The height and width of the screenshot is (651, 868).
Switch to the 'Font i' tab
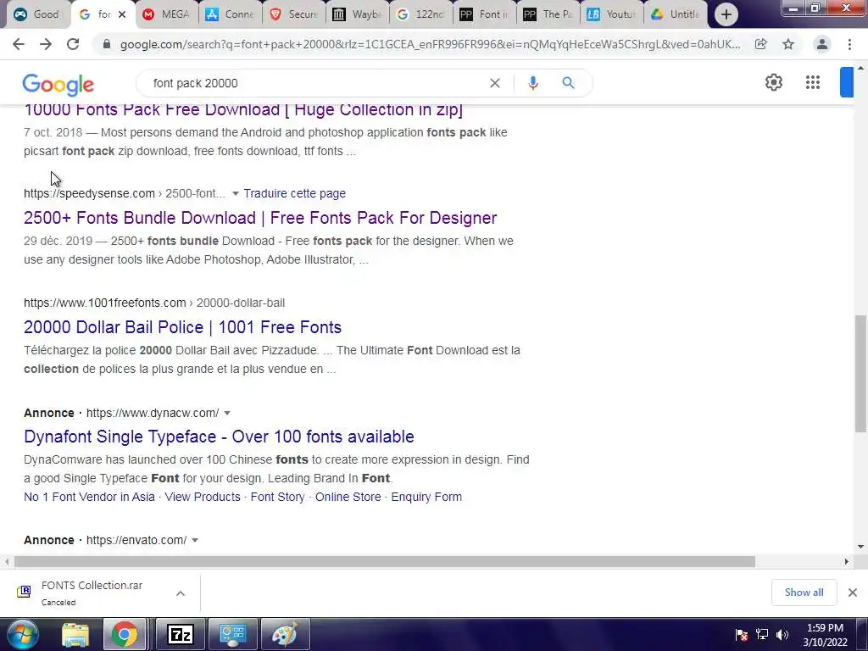484,14
